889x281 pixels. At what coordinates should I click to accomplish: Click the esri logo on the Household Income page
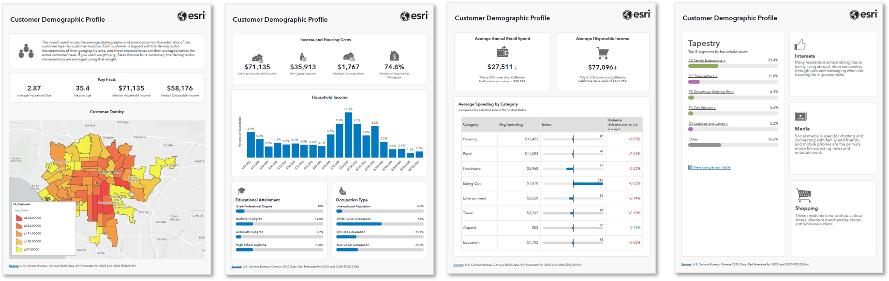[x=414, y=16]
